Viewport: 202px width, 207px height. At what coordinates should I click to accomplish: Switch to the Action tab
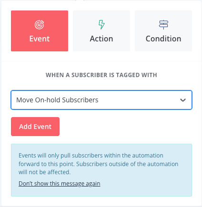[x=101, y=31]
